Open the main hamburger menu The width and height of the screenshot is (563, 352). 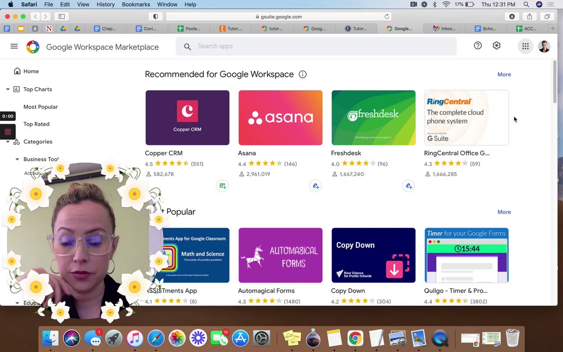pos(14,46)
